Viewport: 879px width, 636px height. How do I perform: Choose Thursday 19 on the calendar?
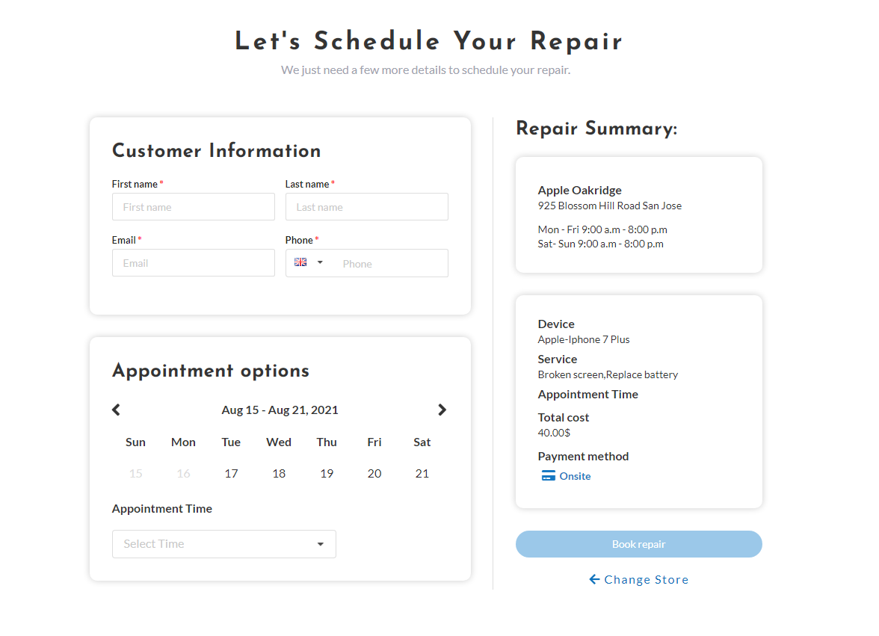[327, 473]
